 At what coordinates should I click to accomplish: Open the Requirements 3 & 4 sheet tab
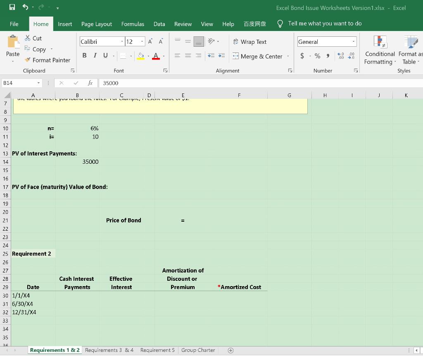pos(109,350)
